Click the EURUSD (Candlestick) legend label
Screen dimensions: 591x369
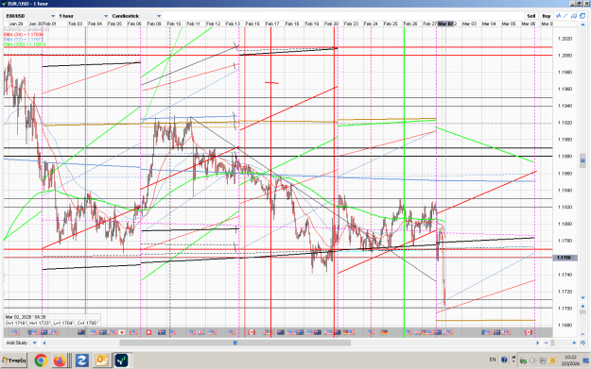[26, 29]
